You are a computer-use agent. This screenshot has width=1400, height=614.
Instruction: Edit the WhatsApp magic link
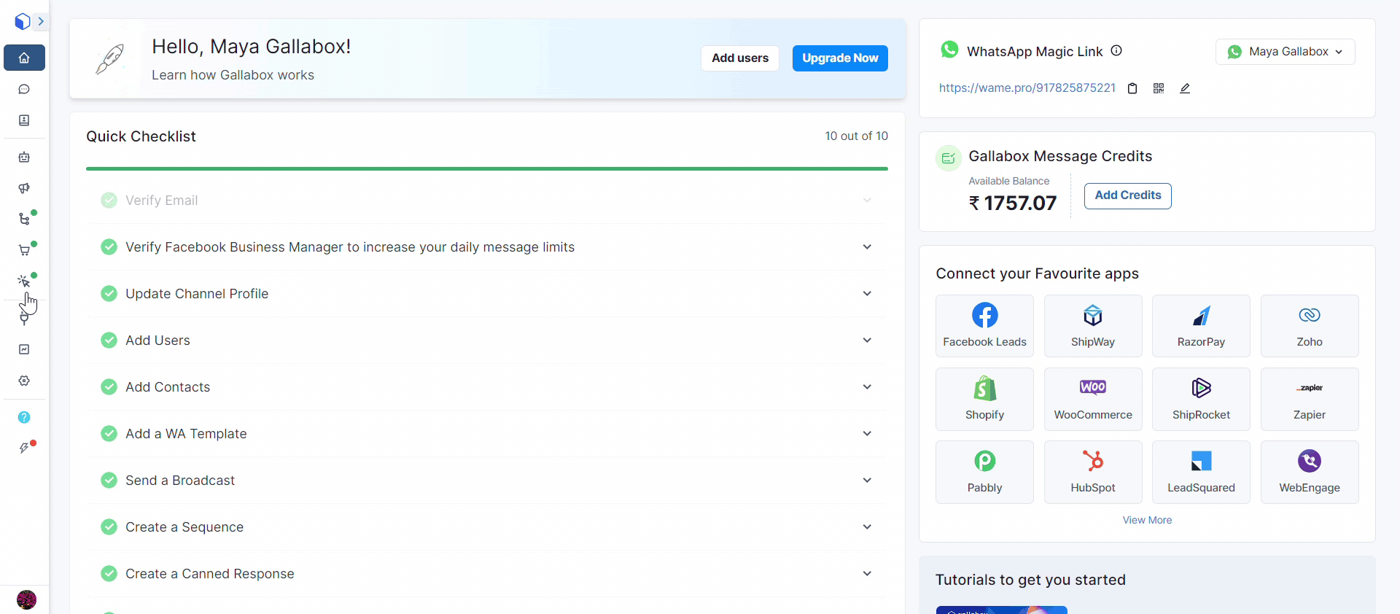pyautogui.click(x=1185, y=88)
